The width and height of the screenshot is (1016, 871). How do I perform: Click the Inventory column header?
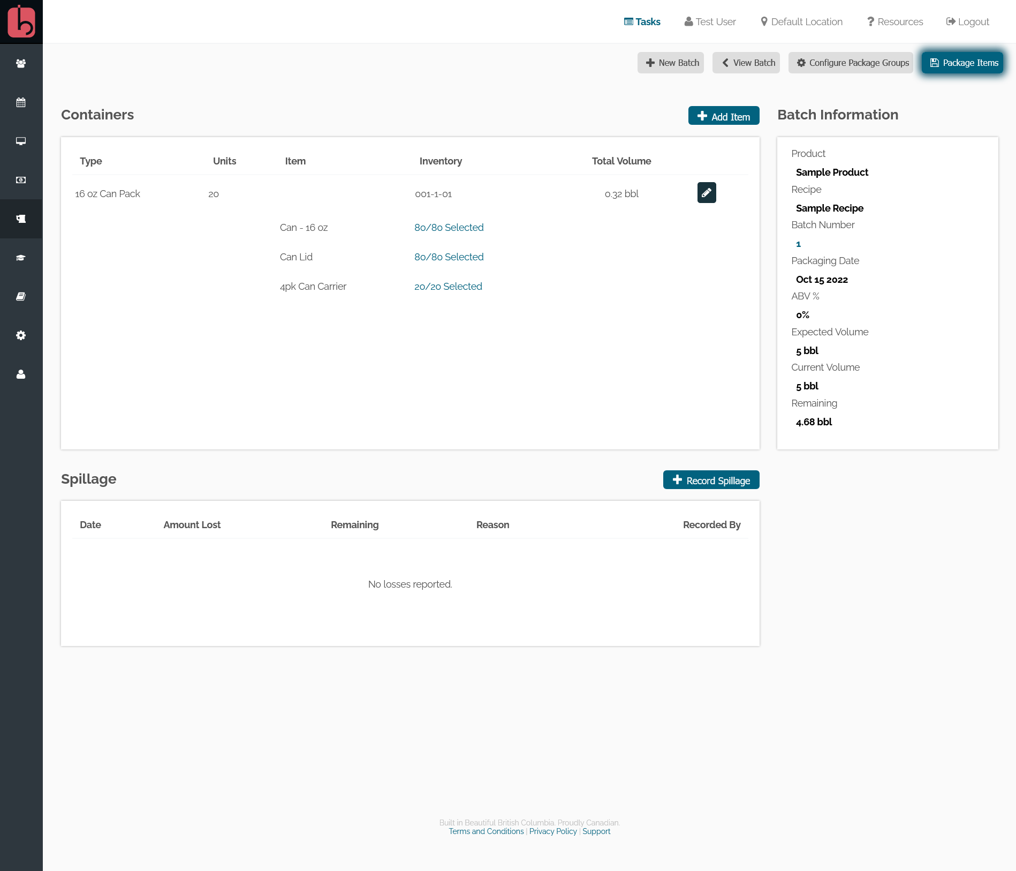click(441, 161)
